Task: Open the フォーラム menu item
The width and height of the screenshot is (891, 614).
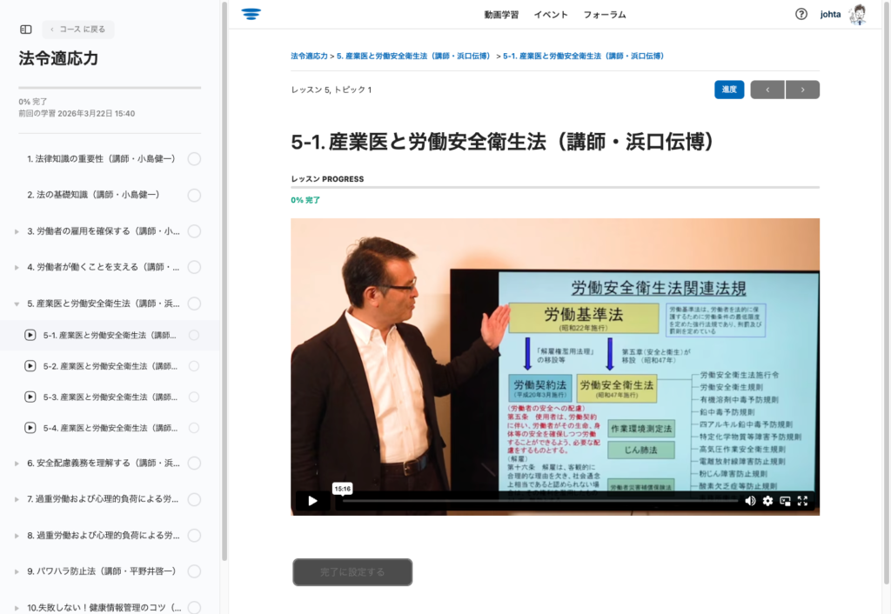Action: [605, 15]
